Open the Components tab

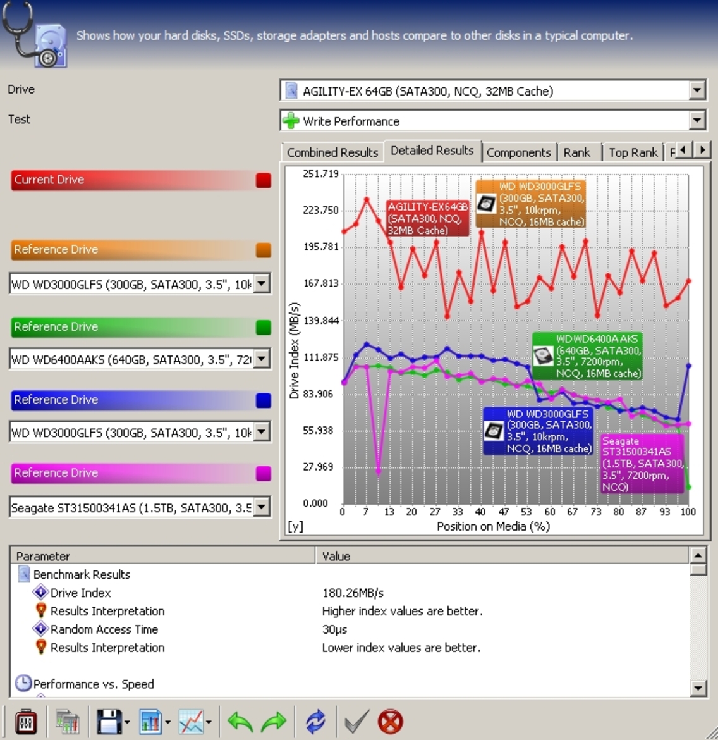coord(518,152)
